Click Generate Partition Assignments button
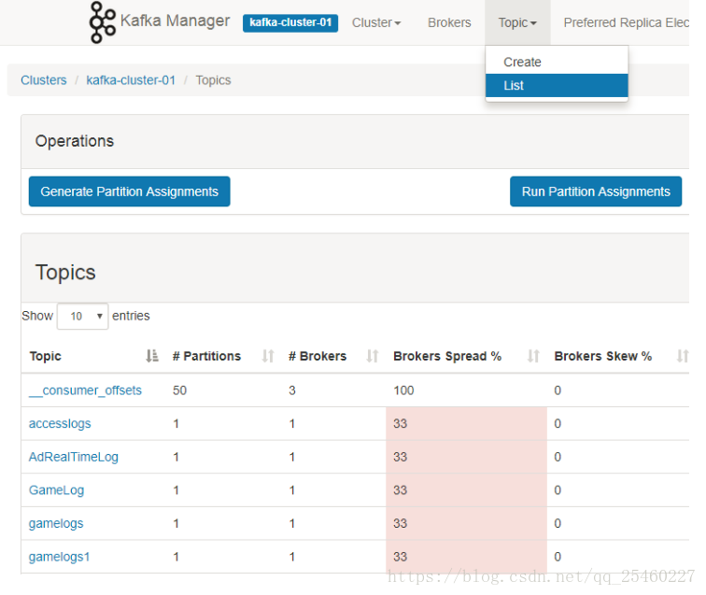Screen dimensions: 706x595 point(129,191)
